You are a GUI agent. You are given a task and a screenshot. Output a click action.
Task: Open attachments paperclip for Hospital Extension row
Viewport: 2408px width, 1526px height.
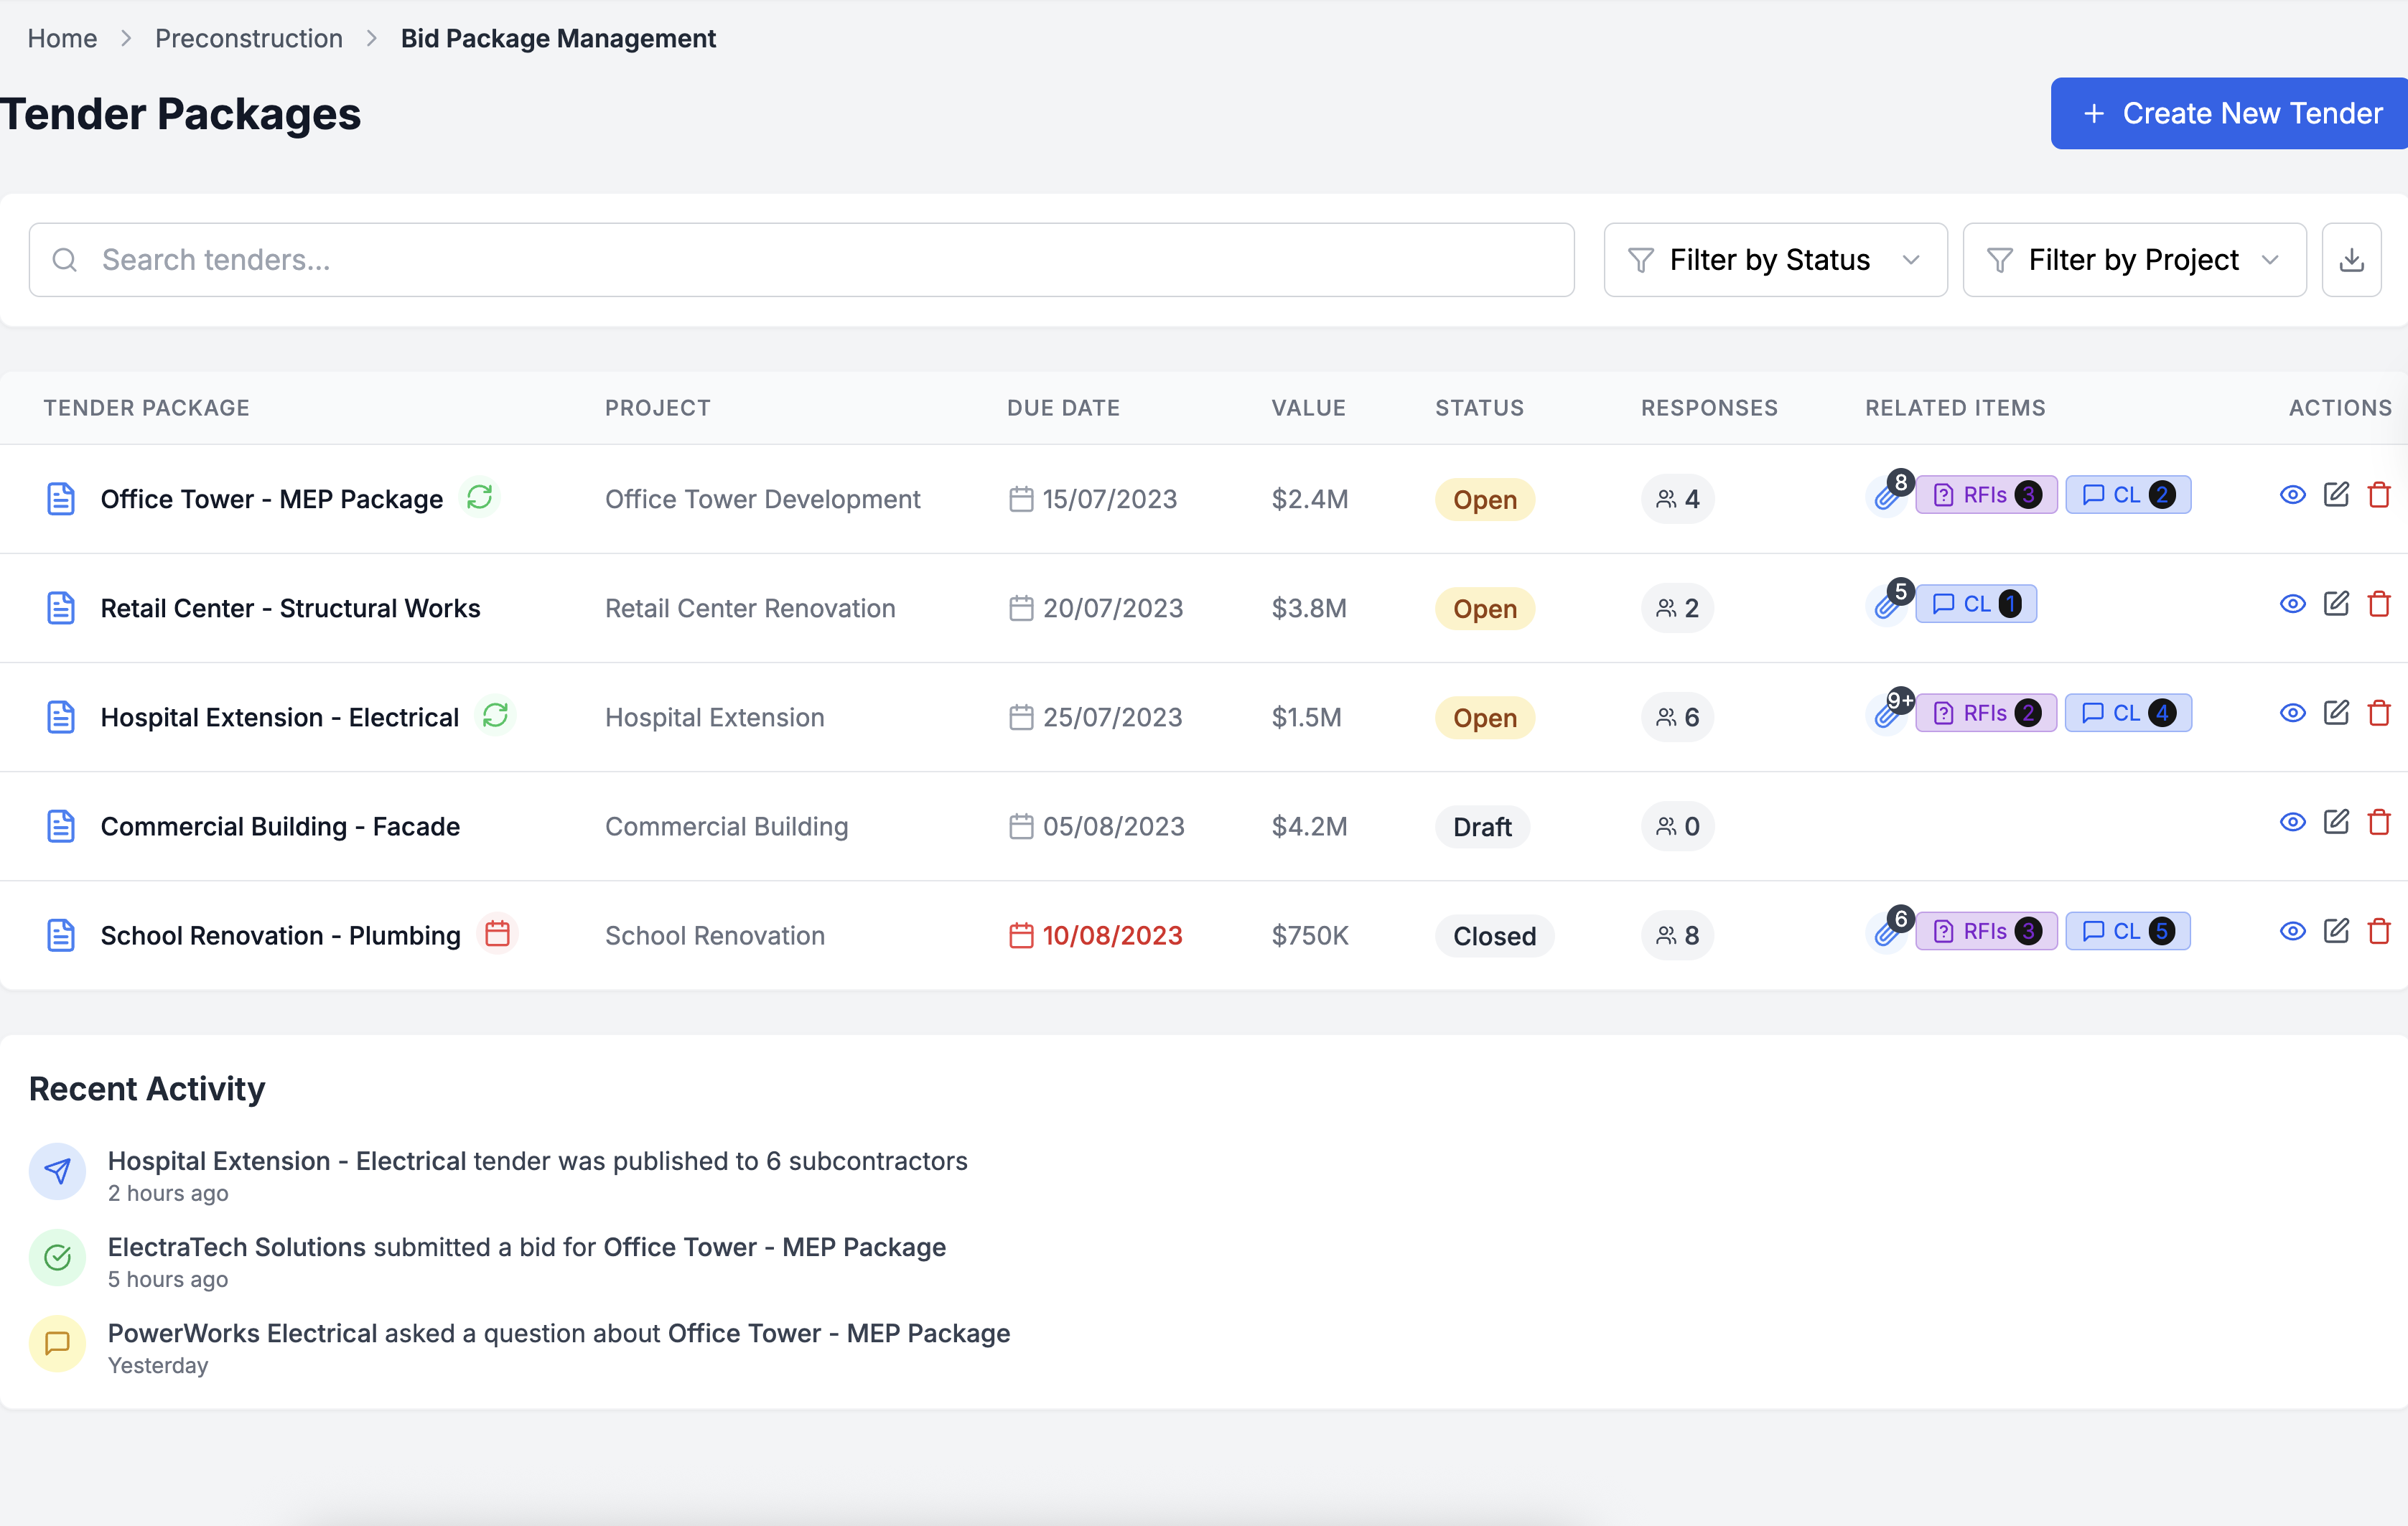coord(1887,714)
